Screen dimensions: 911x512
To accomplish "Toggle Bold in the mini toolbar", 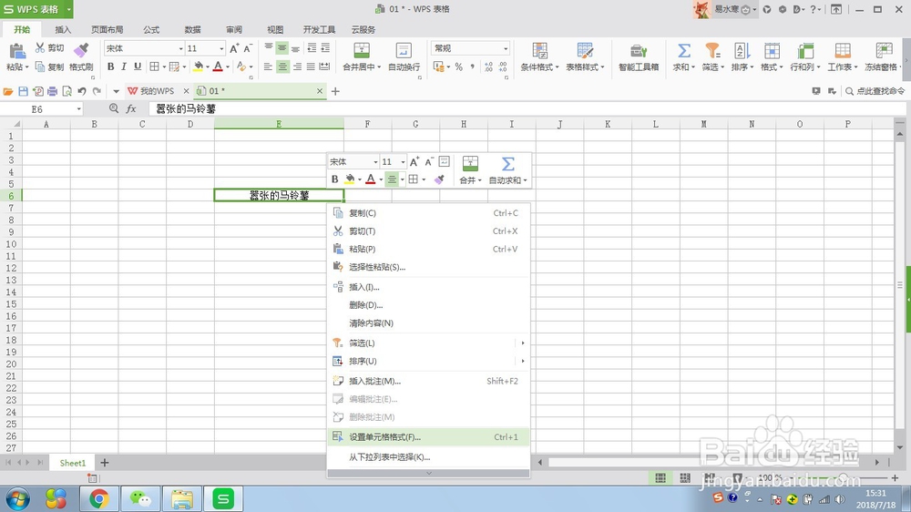I will [334, 179].
